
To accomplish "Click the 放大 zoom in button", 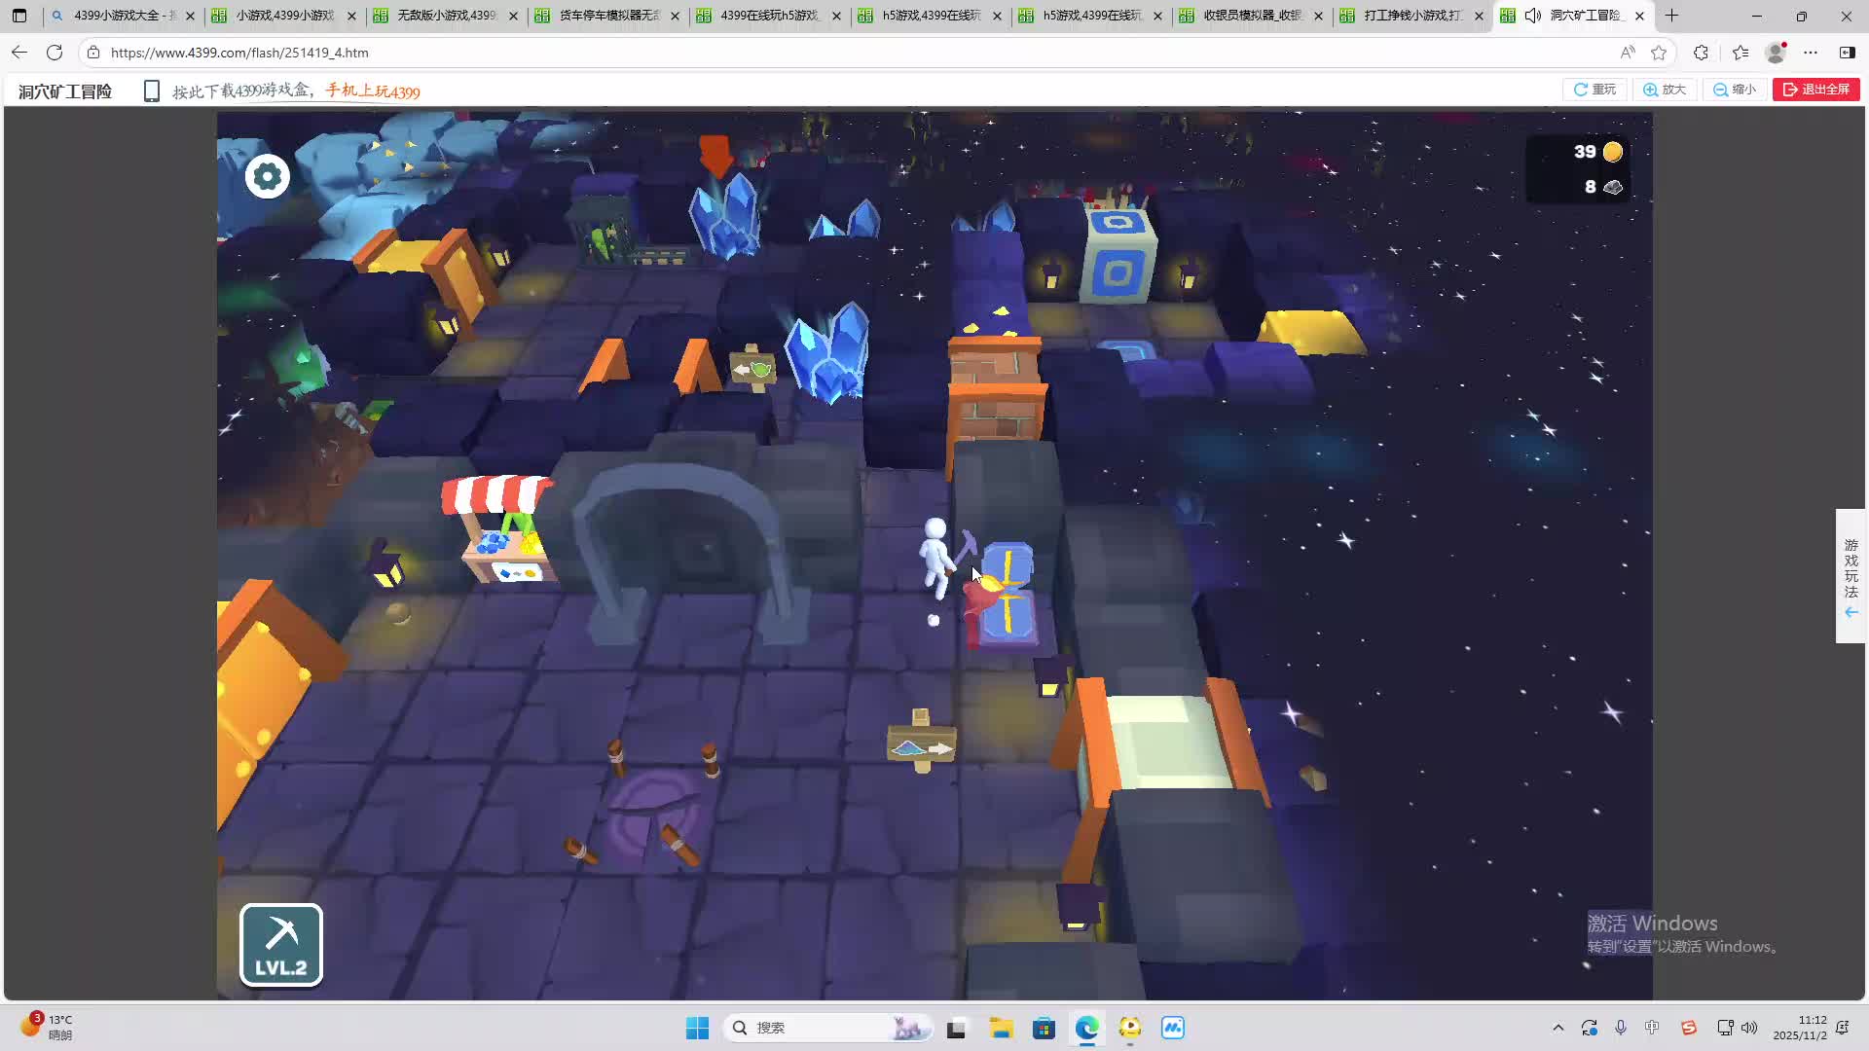I will click(x=1665, y=90).
